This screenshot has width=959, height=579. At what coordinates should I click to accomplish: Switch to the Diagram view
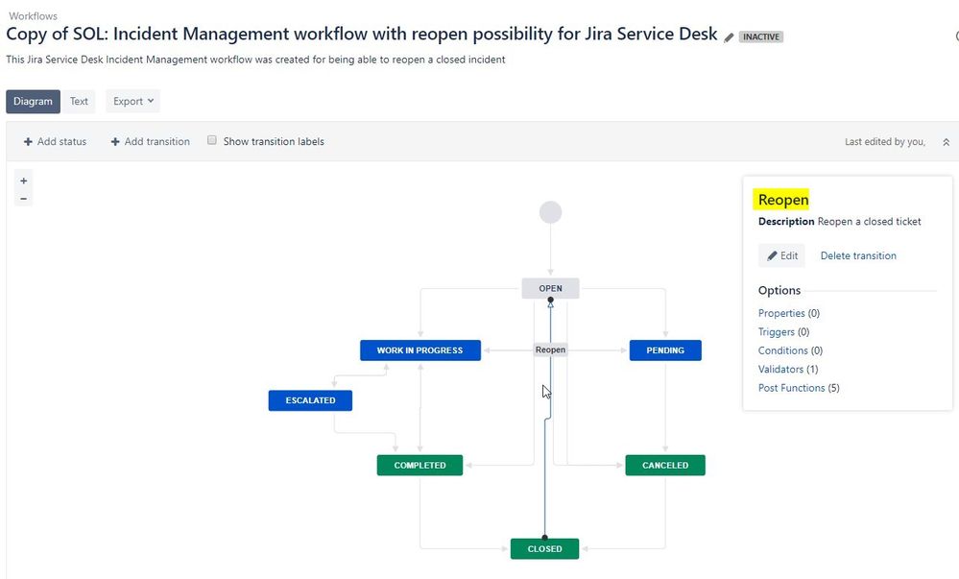(33, 101)
